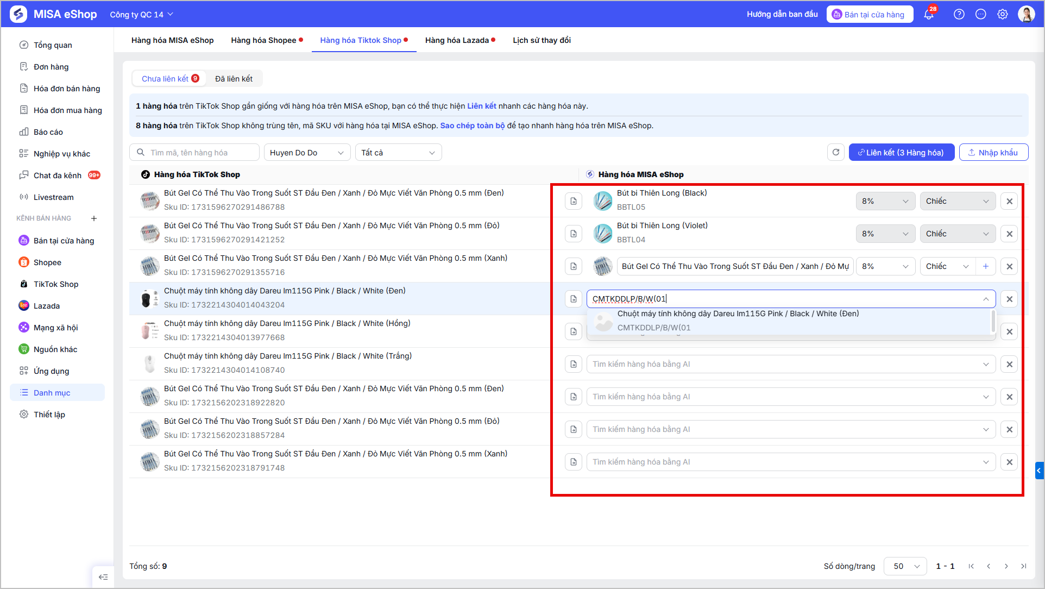Open Tổng quan in sidebar
The image size is (1045, 589).
(x=53, y=45)
